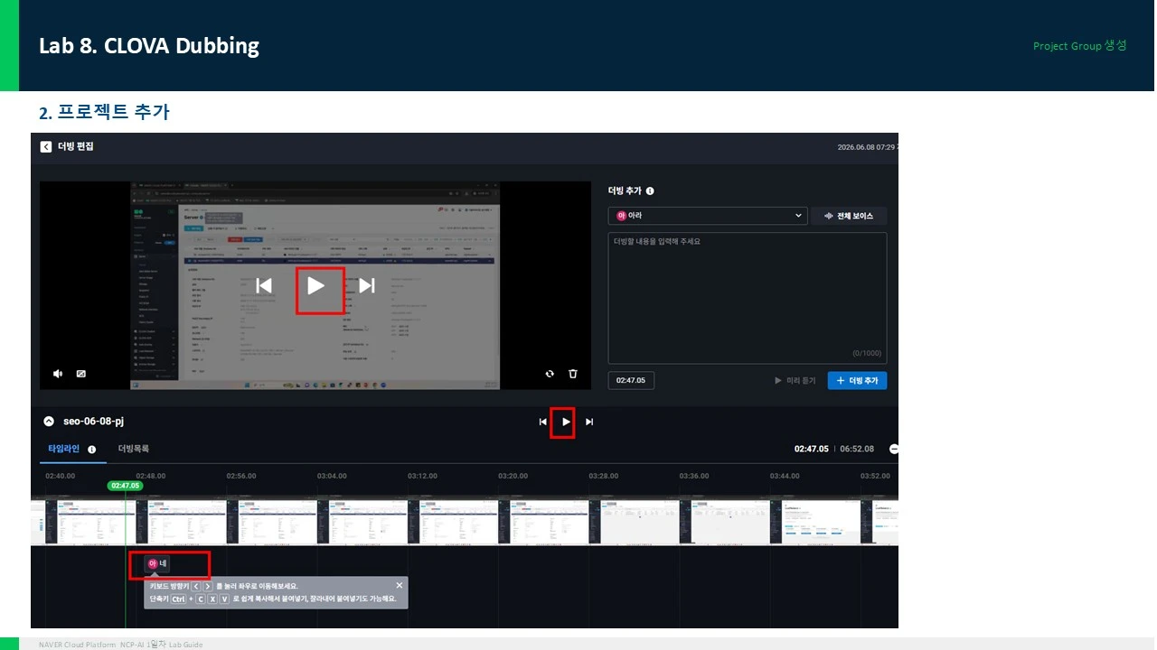The image size is (1157, 650).
Task: Jump to next in the seo-06-08-pj control bar
Action: 589,422
